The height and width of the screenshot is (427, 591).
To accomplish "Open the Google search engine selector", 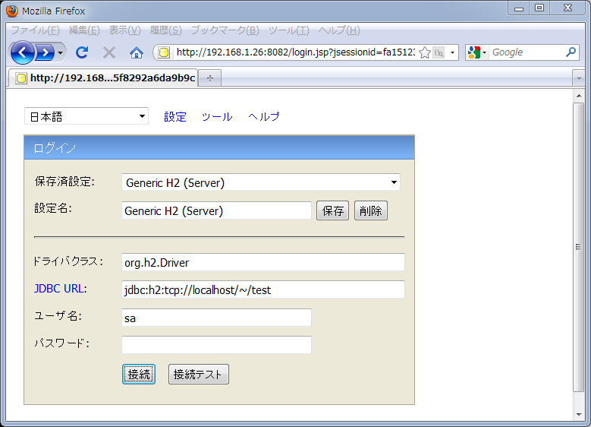I will click(477, 52).
